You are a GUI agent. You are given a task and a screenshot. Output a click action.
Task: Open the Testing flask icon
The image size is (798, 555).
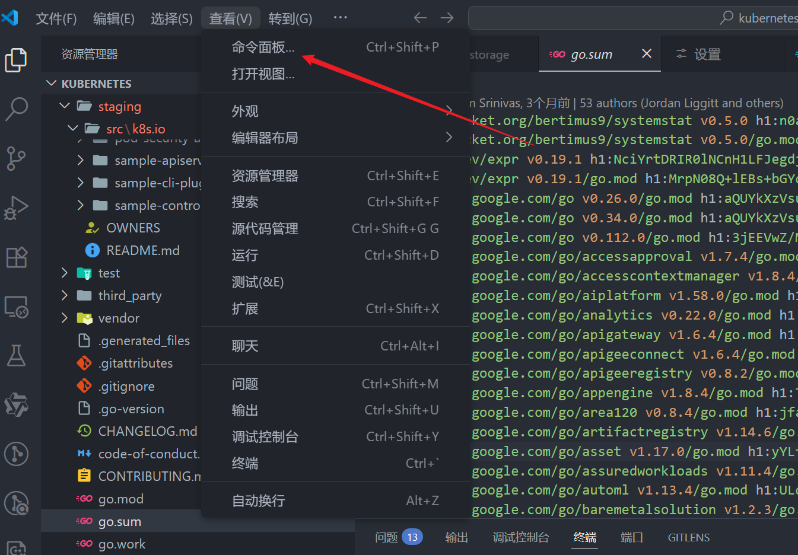click(x=16, y=356)
